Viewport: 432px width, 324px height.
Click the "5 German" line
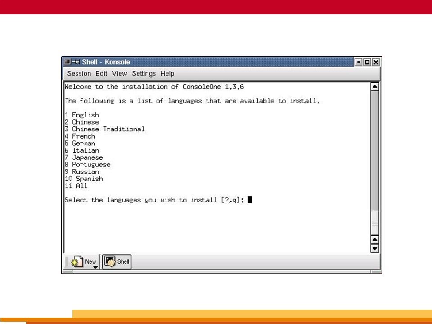80,143
